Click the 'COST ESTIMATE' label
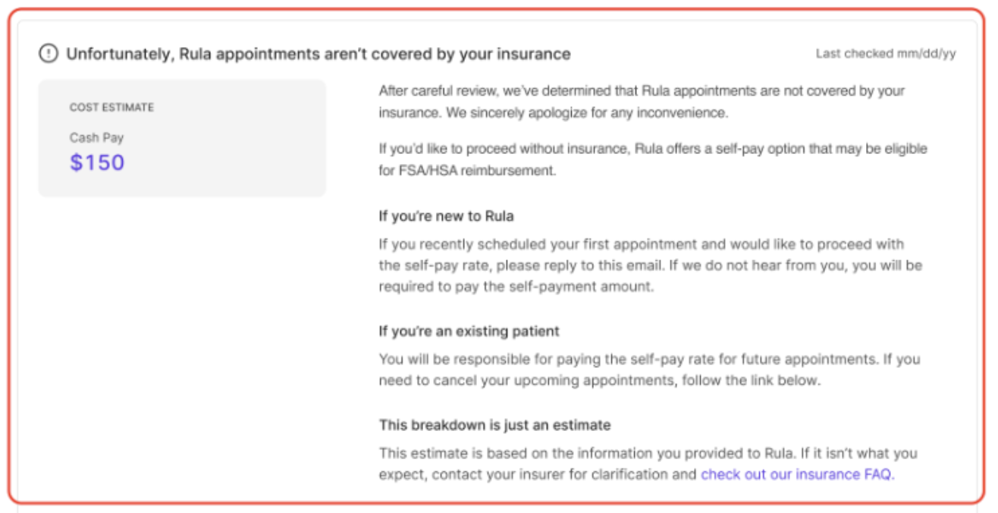The width and height of the screenshot is (998, 513). coord(111,108)
